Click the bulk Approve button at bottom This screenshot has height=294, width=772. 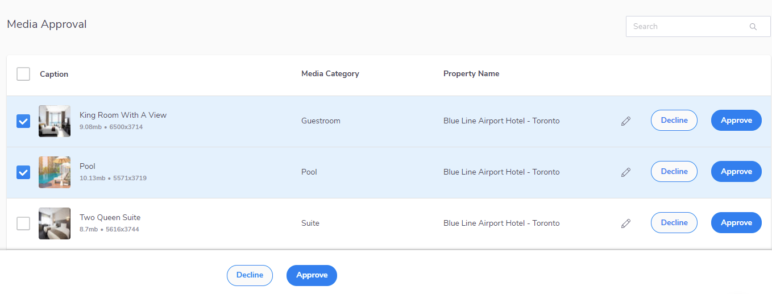[x=312, y=275]
